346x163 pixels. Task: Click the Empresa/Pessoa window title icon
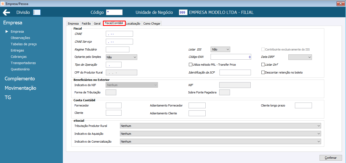[x=3, y=4]
